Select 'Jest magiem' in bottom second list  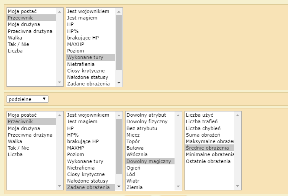pyautogui.click(x=91, y=121)
